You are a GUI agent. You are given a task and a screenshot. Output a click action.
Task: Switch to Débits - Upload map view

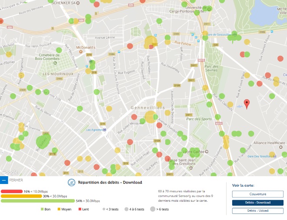(257, 211)
